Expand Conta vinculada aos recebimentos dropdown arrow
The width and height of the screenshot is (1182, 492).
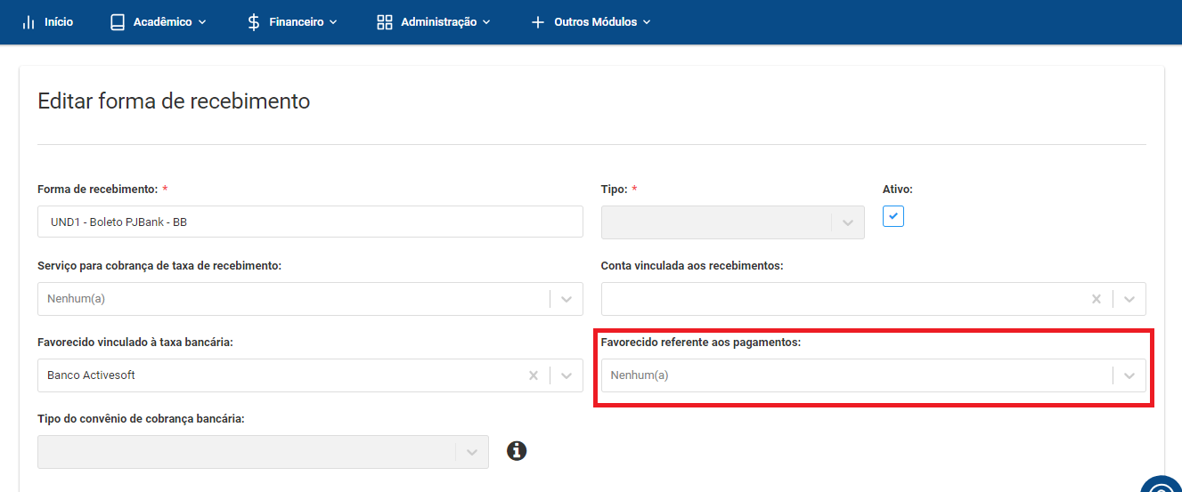tap(1129, 299)
